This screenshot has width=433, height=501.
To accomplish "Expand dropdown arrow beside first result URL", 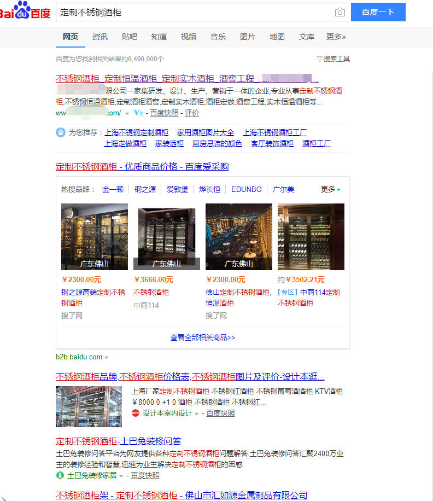I will point(127,113).
